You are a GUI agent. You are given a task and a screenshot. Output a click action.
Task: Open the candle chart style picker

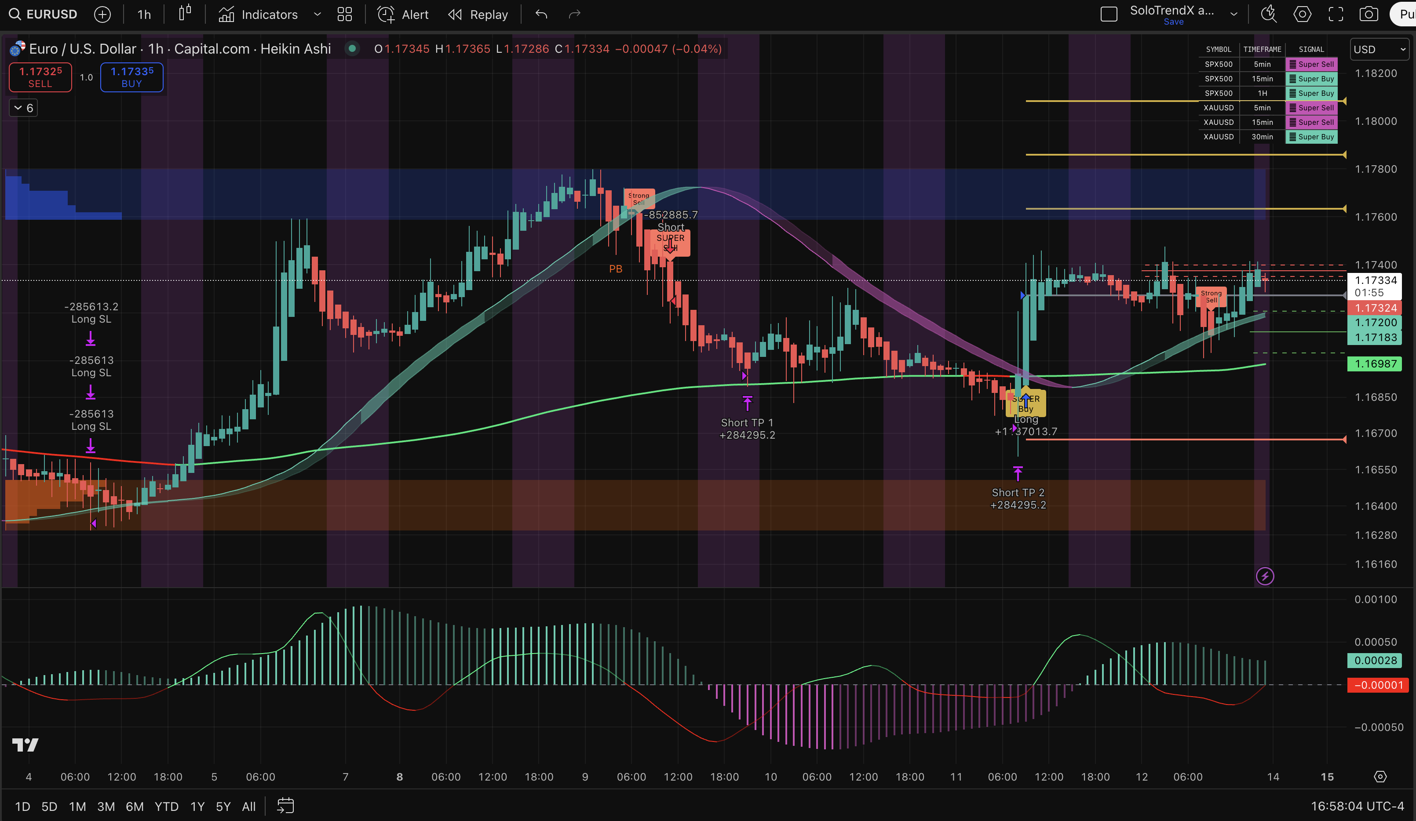pos(185,14)
